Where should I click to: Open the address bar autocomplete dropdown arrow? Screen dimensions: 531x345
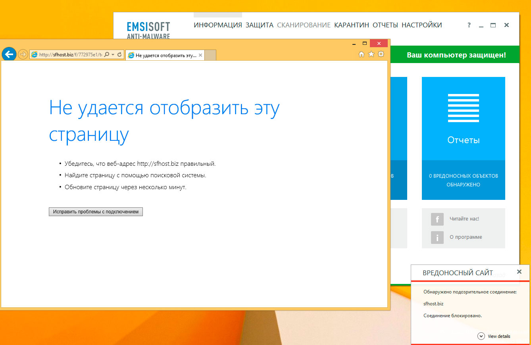(113, 54)
